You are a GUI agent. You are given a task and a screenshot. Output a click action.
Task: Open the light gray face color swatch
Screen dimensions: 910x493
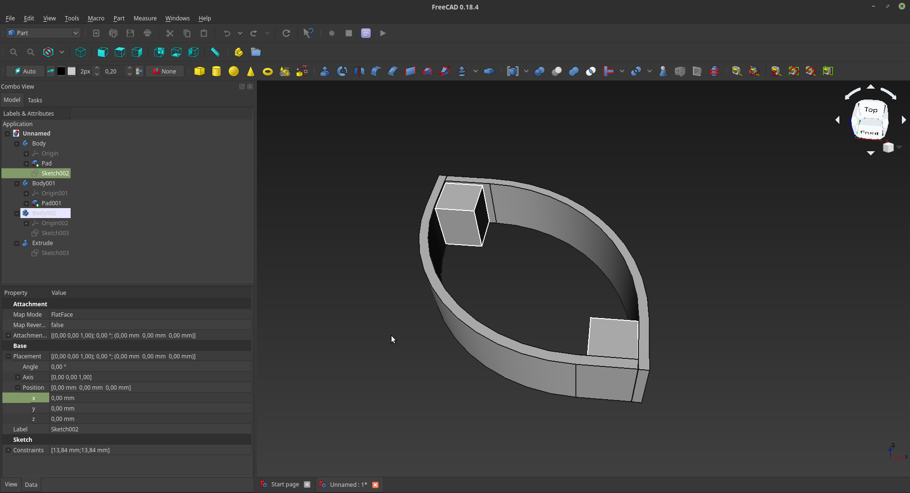[x=72, y=71]
